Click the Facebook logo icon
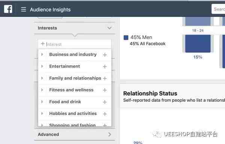225x144 pixels. (x=8, y=9)
